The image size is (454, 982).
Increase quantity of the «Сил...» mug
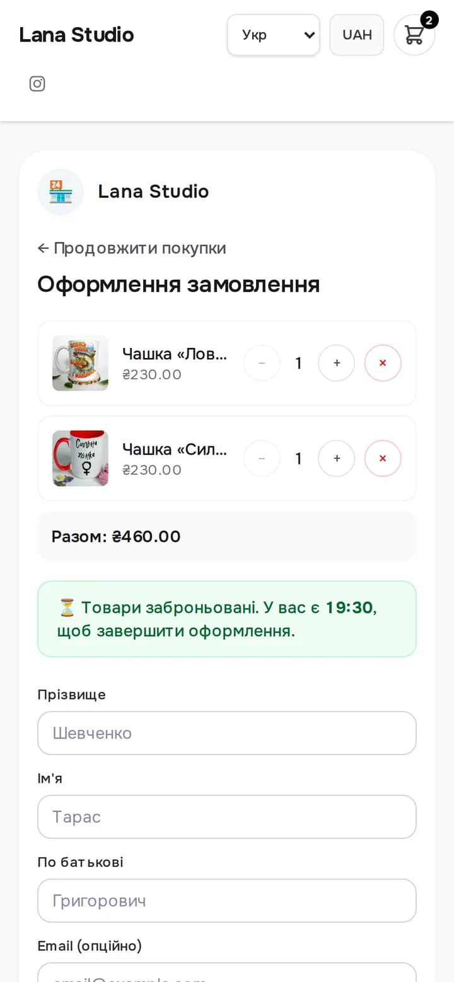click(337, 458)
